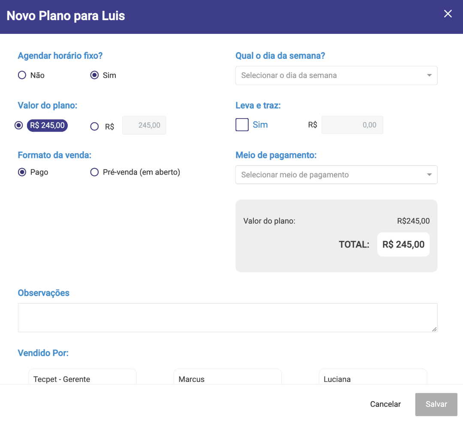Image resolution: width=463 pixels, height=423 pixels.
Task: Open the payment method dropdown
Action: click(x=330, y=175)
